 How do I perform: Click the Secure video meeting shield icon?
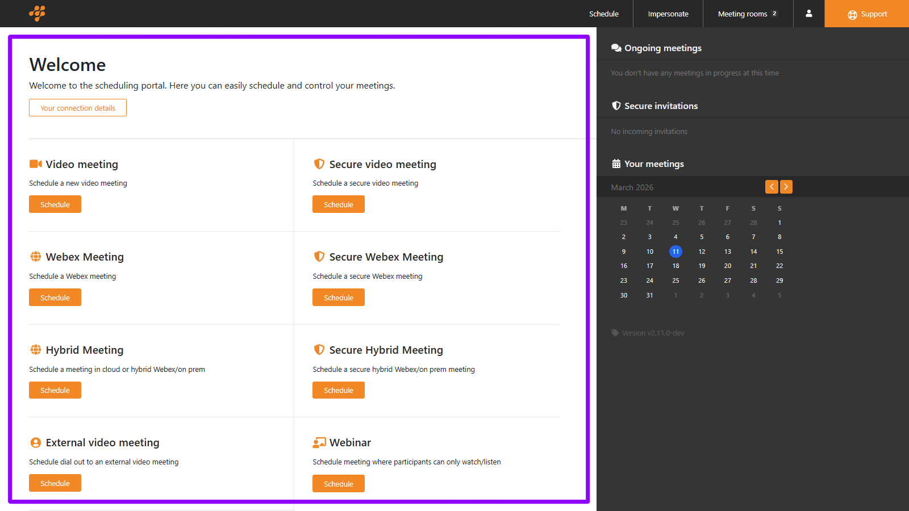point(319,164)
